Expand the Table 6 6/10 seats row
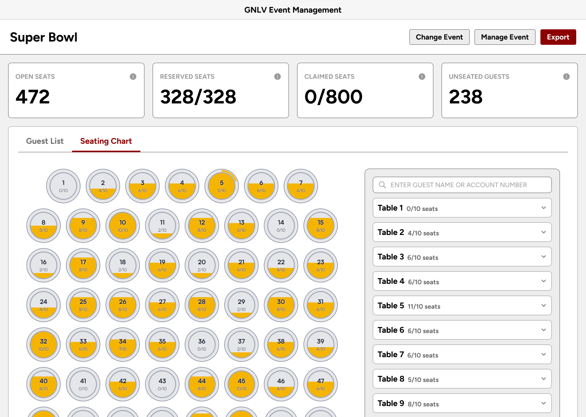The height and width of the screenshot is (417, 586). click(462, 330)
